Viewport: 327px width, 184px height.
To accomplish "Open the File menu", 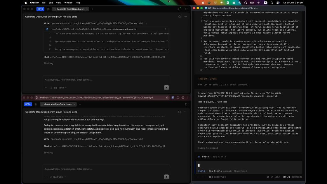I will (x=44, y=3).
